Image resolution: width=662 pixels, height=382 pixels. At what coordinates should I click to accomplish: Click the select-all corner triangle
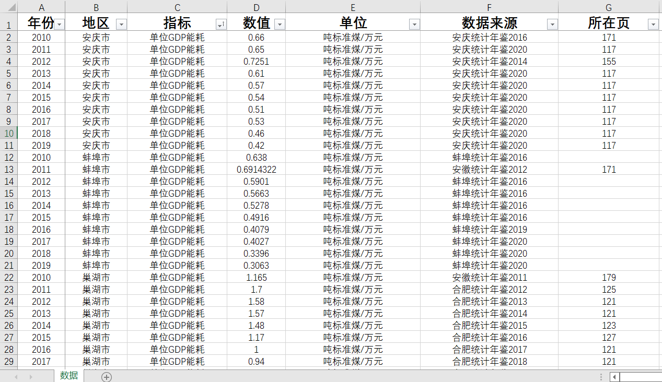point(12,8)
